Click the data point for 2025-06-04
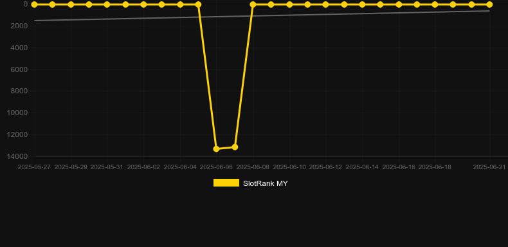The width and height of the screenshot is (508, 247). (180, 5)
